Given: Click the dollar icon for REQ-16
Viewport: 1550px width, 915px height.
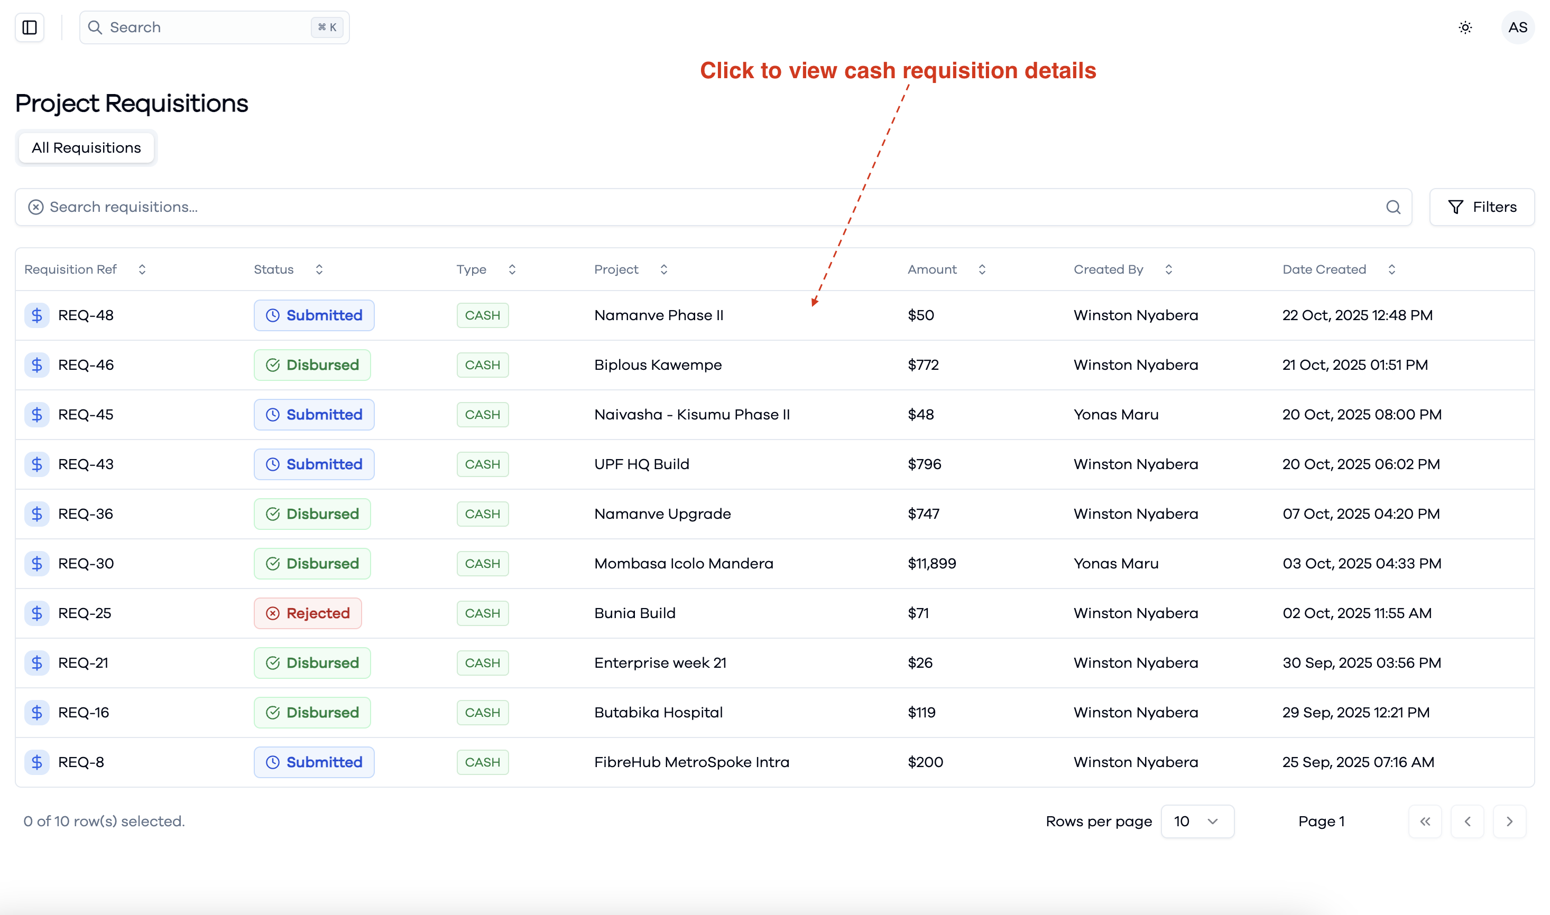Looking at the screenshot, I should point(37,712).
